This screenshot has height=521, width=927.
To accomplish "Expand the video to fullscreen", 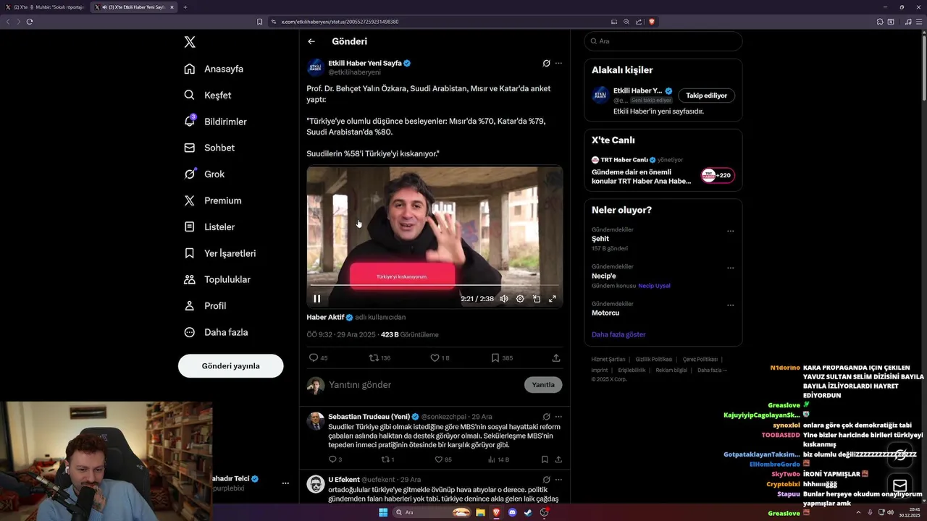I will 553,298.
